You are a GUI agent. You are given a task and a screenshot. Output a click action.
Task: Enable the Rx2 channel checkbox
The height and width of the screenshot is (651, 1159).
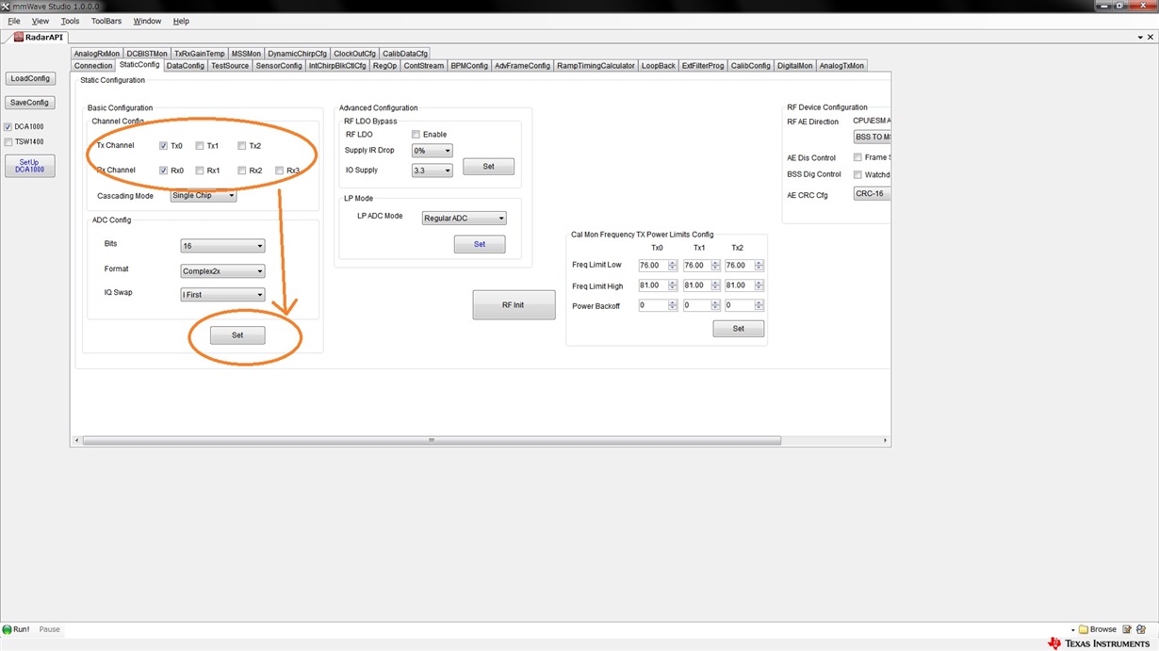242,171
